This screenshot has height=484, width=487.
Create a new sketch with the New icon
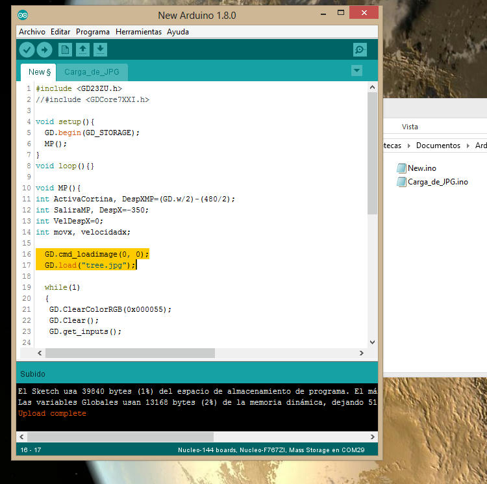[65, 50]
